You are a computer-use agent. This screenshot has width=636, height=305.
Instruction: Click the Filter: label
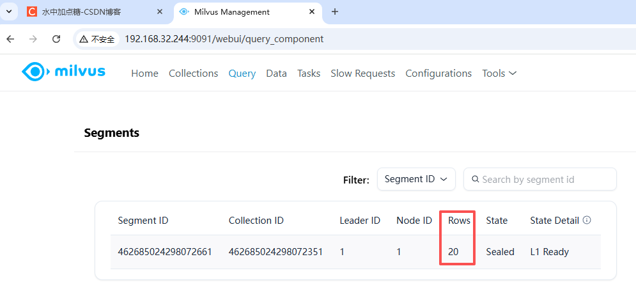[x=356, y=180]
